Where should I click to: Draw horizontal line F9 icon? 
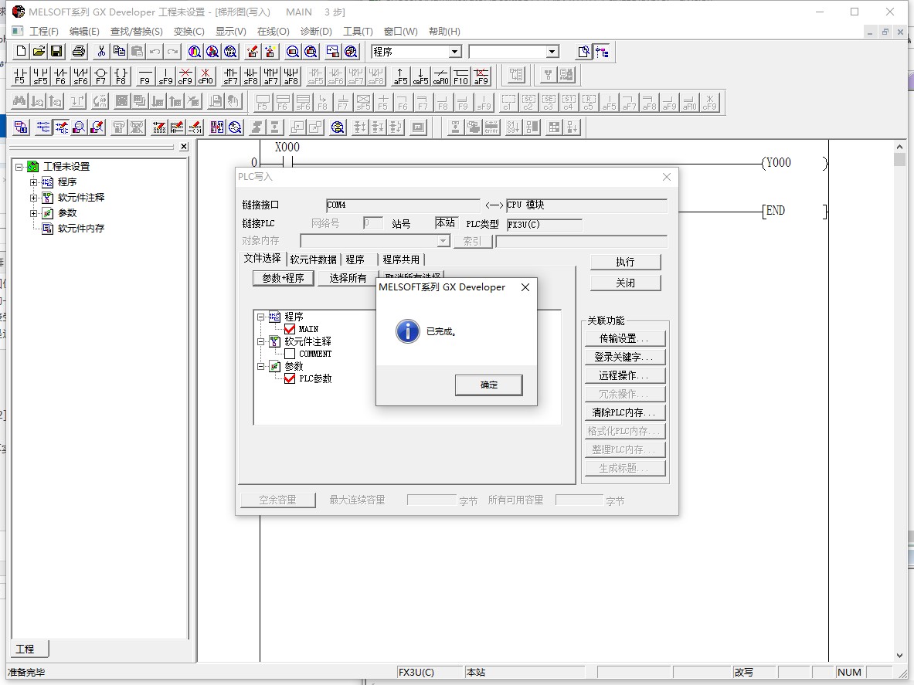(x=145, y=76)
